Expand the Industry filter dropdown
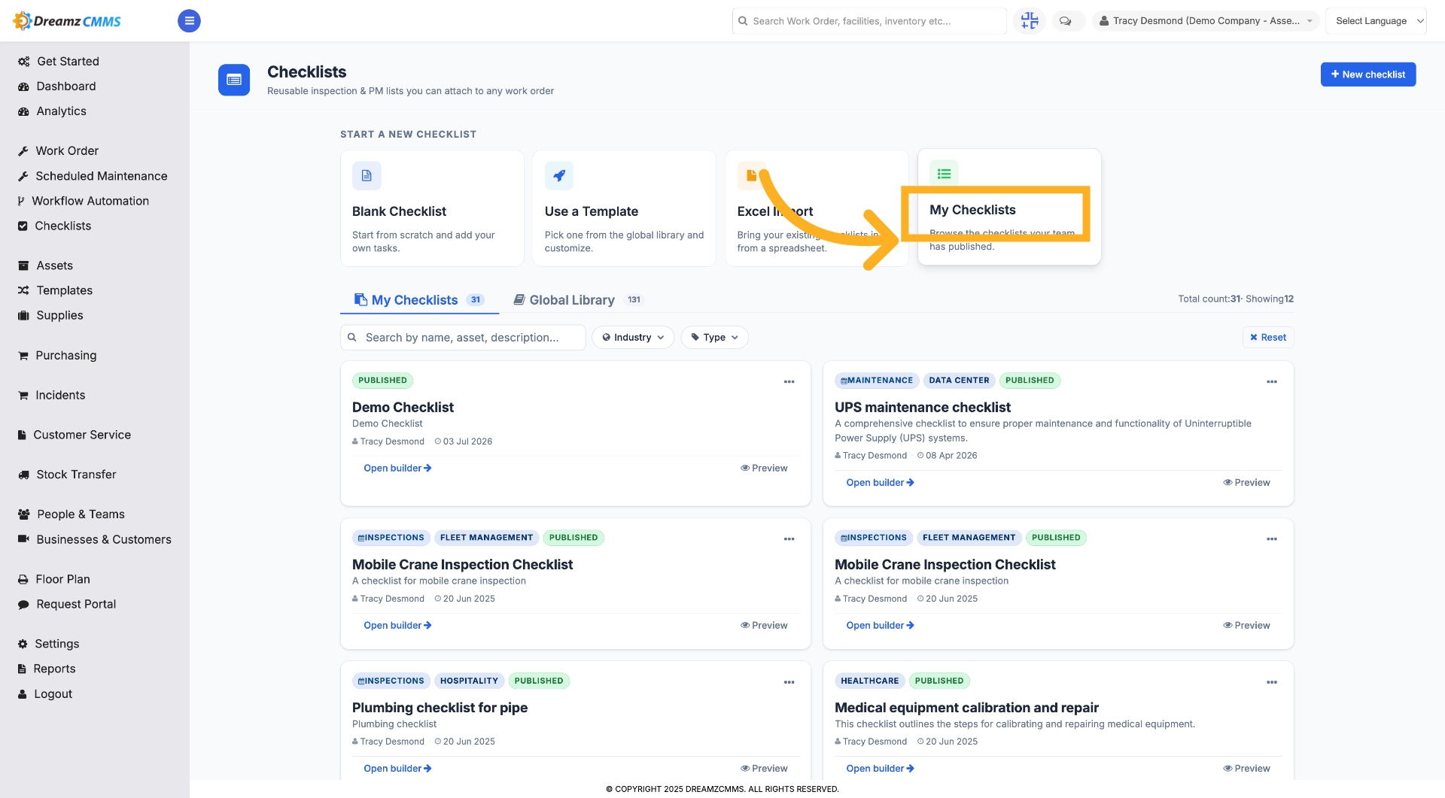Image resolution: width=1445 pixels, height=798 pixels. (633, 337)
